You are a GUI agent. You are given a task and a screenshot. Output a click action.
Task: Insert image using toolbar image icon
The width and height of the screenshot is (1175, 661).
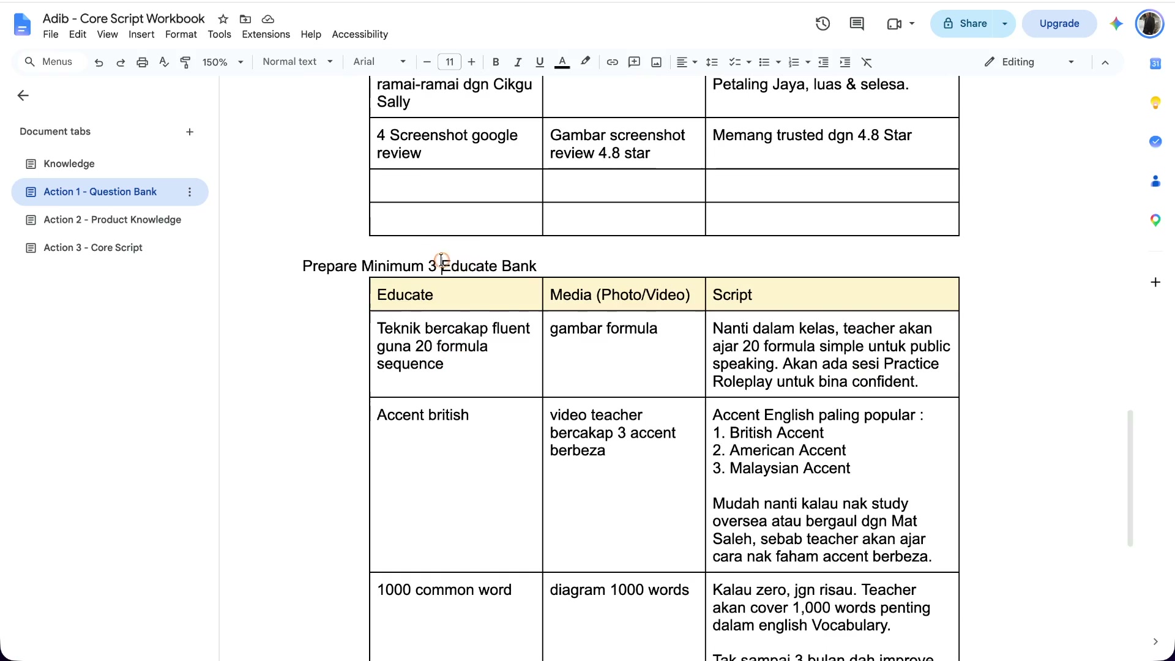click(x=656, y=62)
